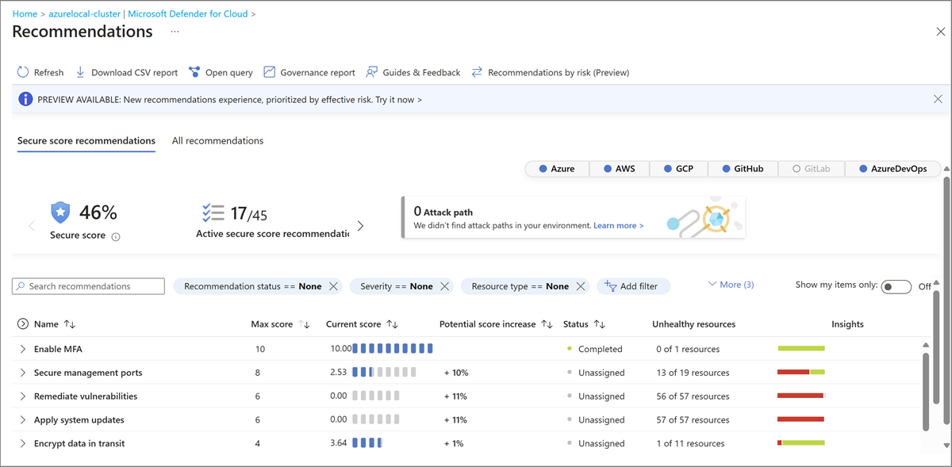
Task: Click the info icon beside Secure score
Action: point(116,236)
